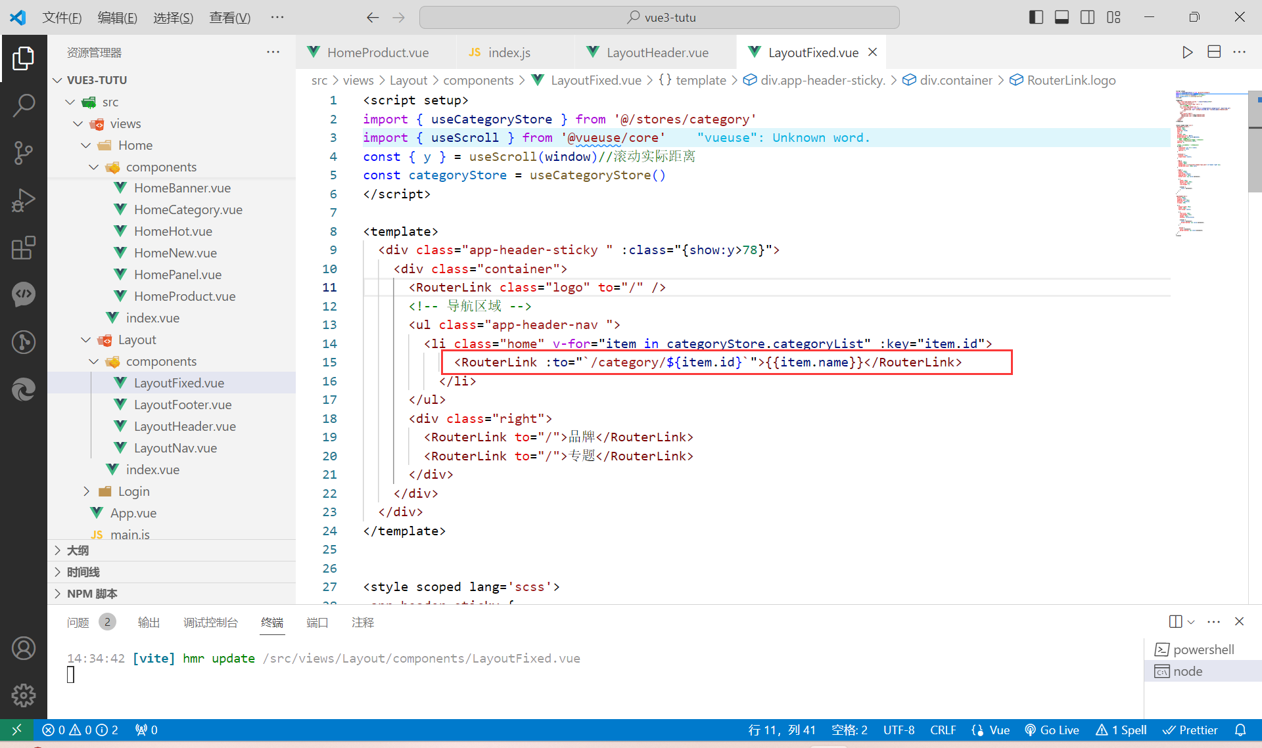Toggle the secondary sidebar visibility

click(1087, 17)
